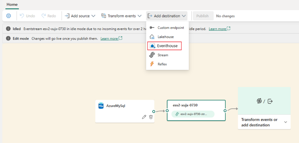Click the Lakehouse house icon
299x143 pixels.
coord(152,37)
